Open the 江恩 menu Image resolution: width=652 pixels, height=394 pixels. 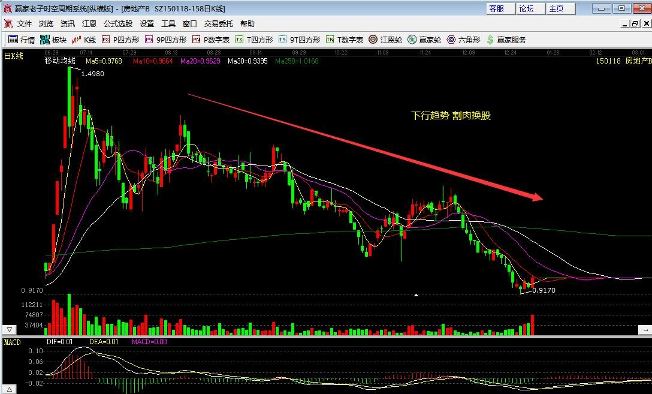coord(89,24)
